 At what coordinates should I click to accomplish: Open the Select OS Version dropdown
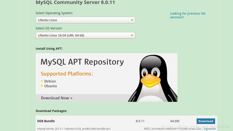click(x=85, y=35)
